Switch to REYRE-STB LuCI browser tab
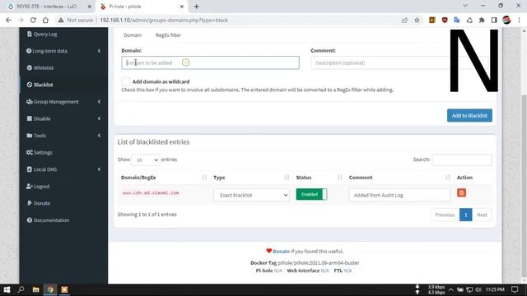 click(47, 7)
